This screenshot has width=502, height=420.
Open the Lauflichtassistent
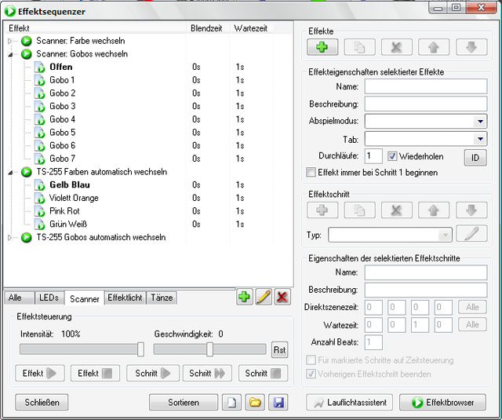349,402
